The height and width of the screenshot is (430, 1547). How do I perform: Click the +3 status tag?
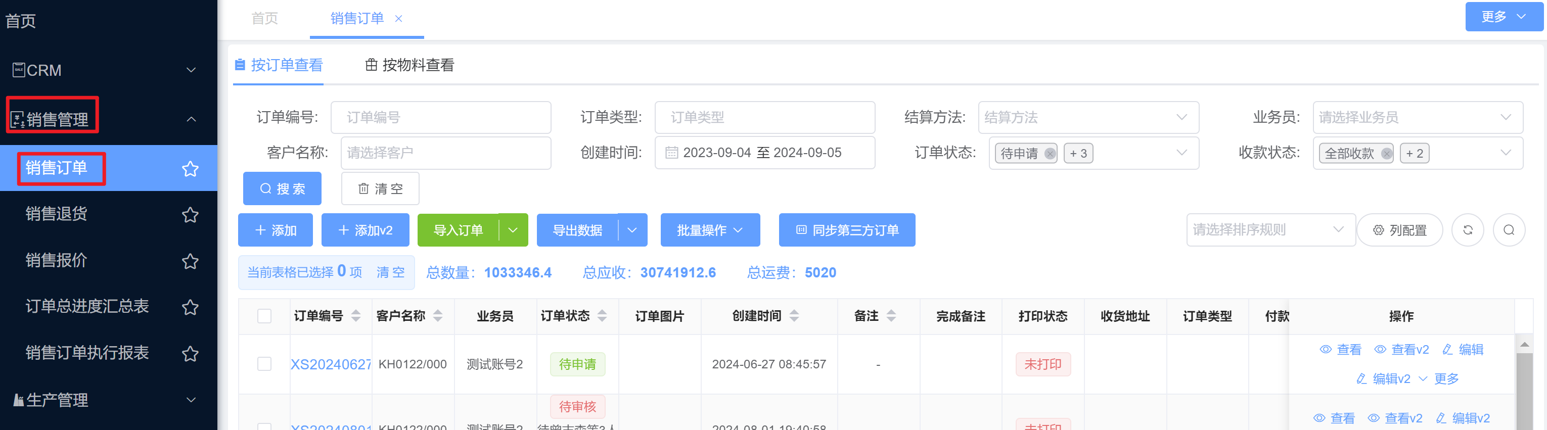tap(1078, 153)
